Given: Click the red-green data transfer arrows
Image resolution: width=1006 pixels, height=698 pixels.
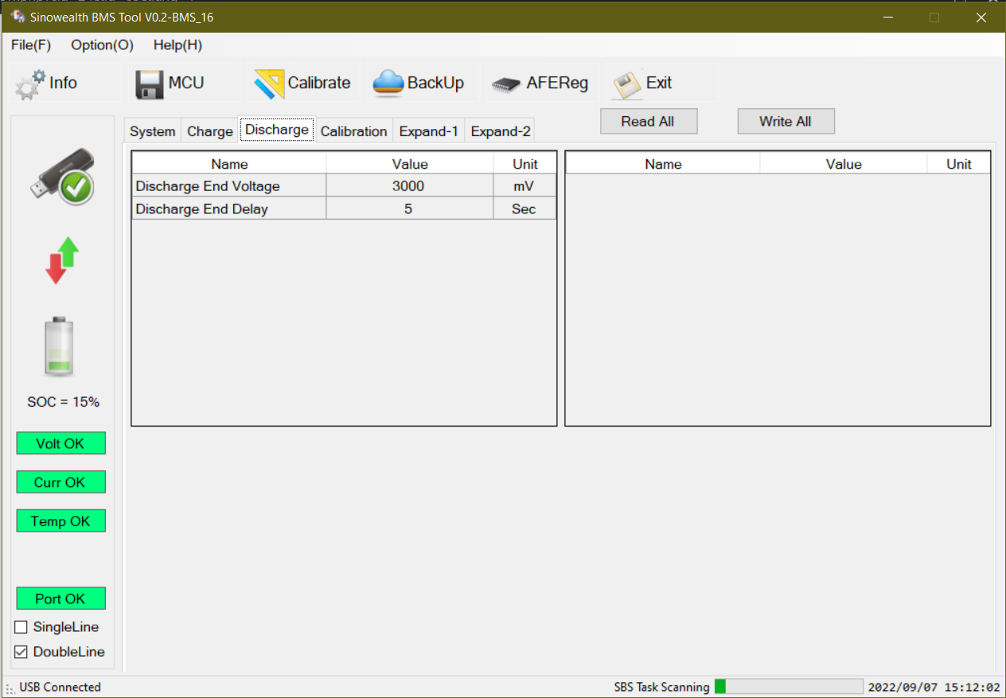Looking at the screenshot, I should click(62, 260).
